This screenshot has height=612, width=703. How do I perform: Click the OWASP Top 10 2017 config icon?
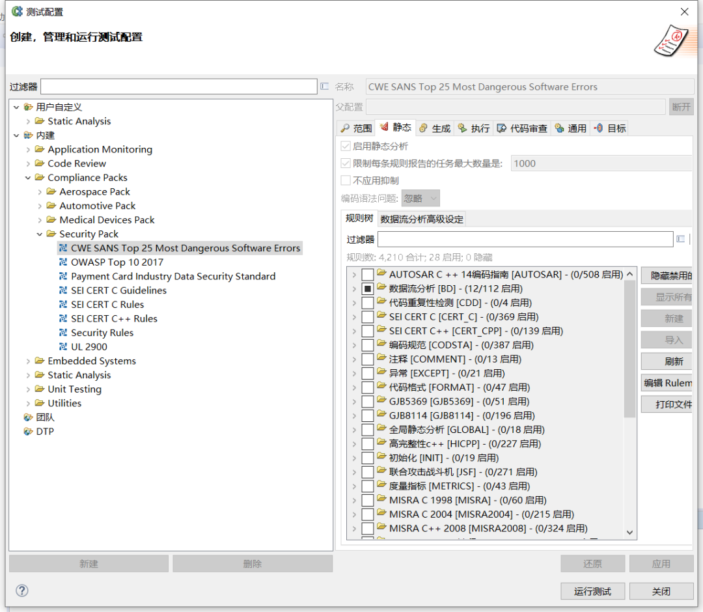tap(63, 262)
